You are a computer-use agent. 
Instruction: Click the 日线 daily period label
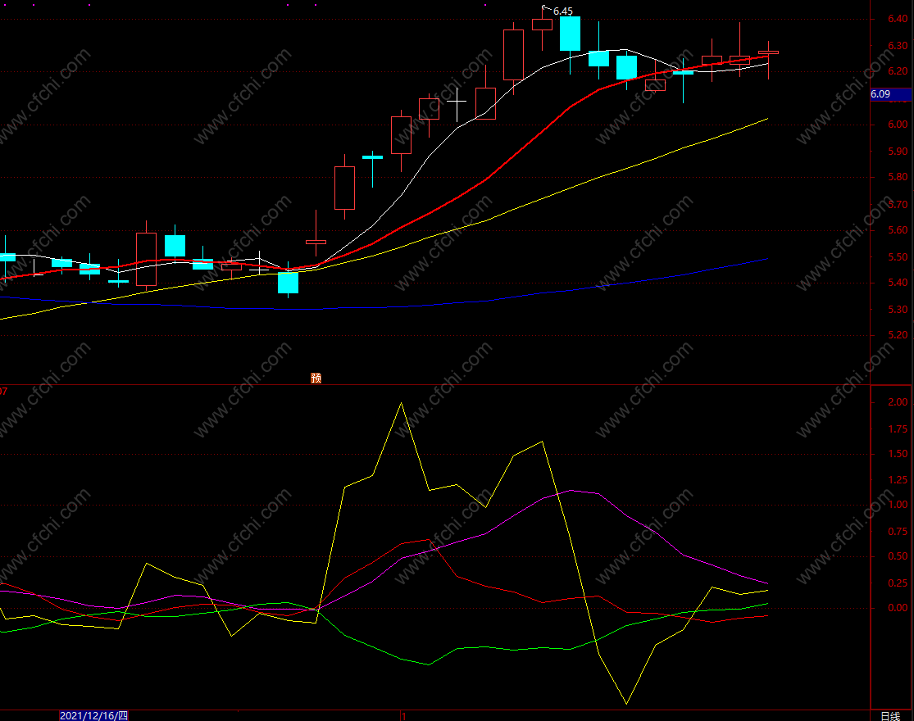click(890, 716)
